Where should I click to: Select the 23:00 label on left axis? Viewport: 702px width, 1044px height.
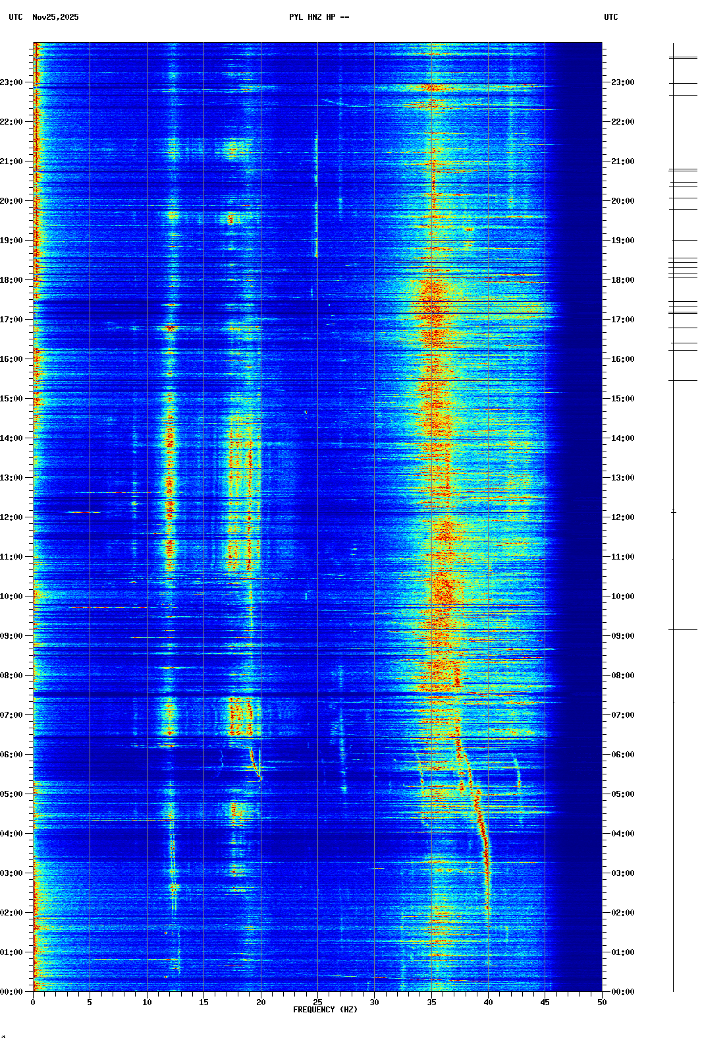[11, 82]
